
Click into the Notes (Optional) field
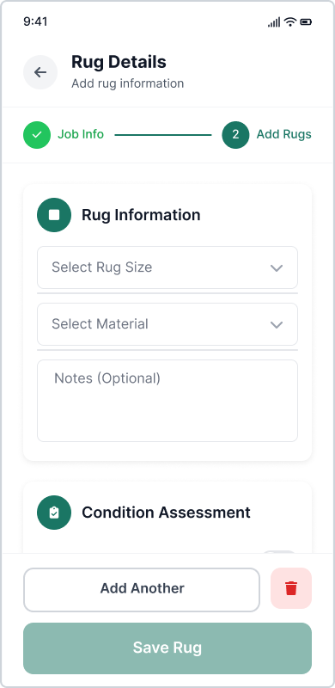click(167, 401)
